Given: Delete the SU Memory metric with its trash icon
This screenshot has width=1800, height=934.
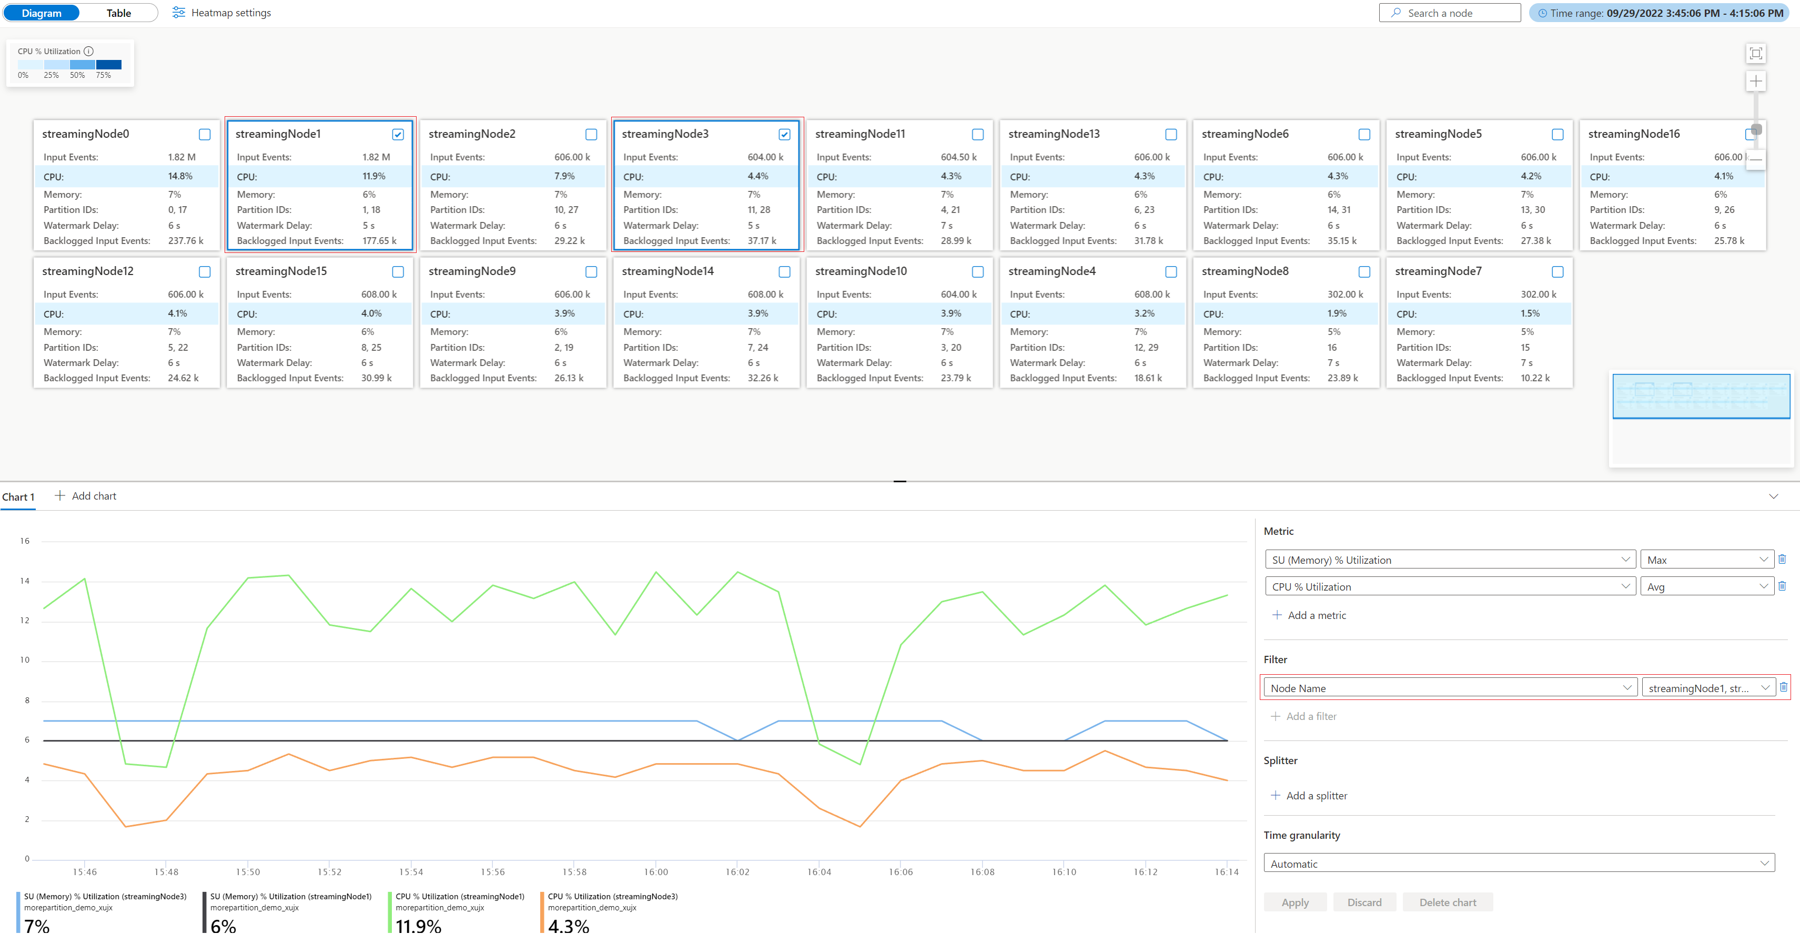Looking at the screenshot, I should pyautogui.click(x=1782, y=560).
